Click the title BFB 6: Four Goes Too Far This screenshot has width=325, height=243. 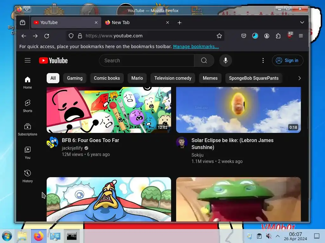(90, 140)
